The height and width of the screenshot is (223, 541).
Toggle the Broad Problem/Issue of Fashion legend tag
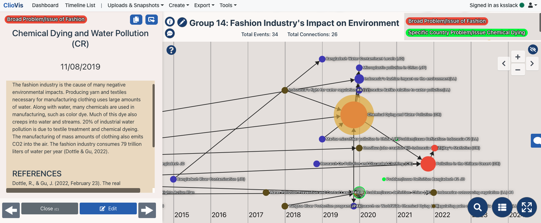tap(447, 21)
